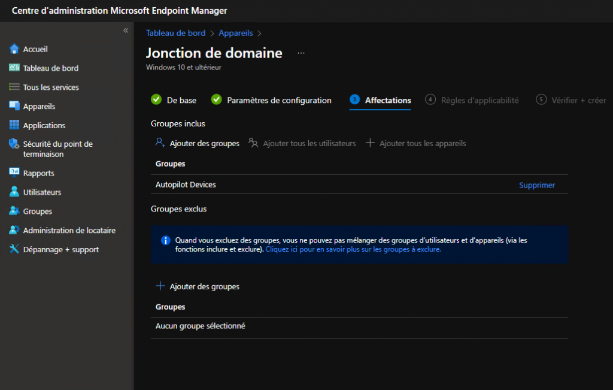Click the green check icon for De base
Viewport: 613px width, 390px height.
pos(156,99)
